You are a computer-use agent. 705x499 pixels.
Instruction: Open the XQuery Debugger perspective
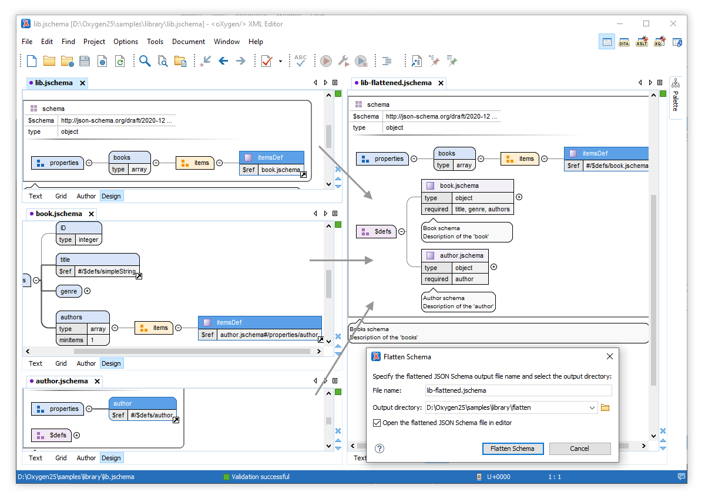[659, 42]
